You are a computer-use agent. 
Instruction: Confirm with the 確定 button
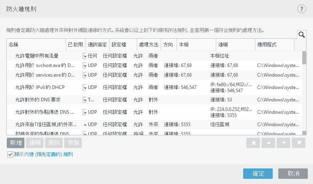pyautogui.click(x=258, y=174)
